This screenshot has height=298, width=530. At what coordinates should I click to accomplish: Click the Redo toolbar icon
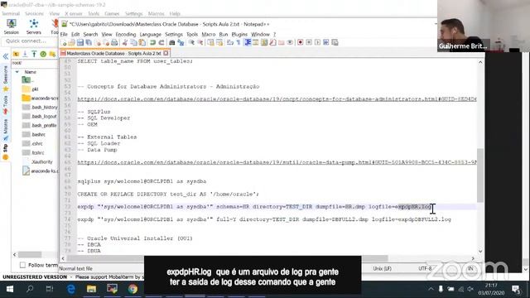click(161, 42)
